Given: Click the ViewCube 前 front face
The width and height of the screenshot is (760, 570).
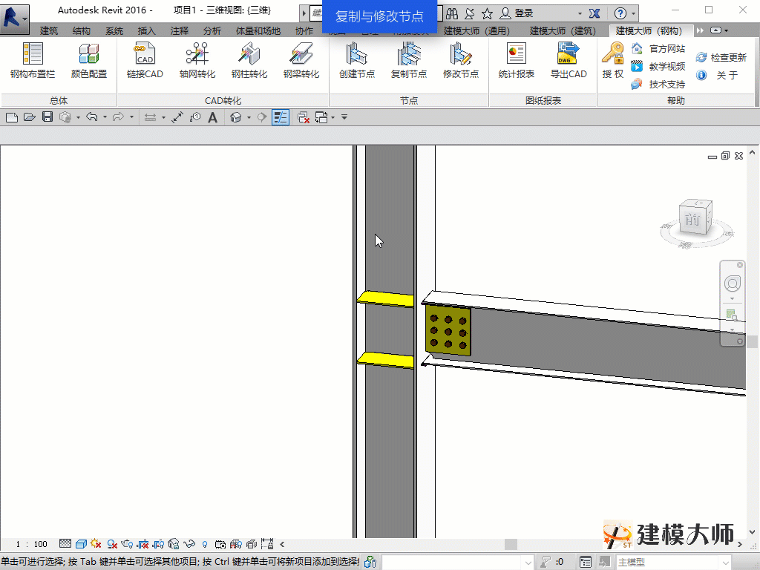Looking at the screenshot, I should pos(692,220).
